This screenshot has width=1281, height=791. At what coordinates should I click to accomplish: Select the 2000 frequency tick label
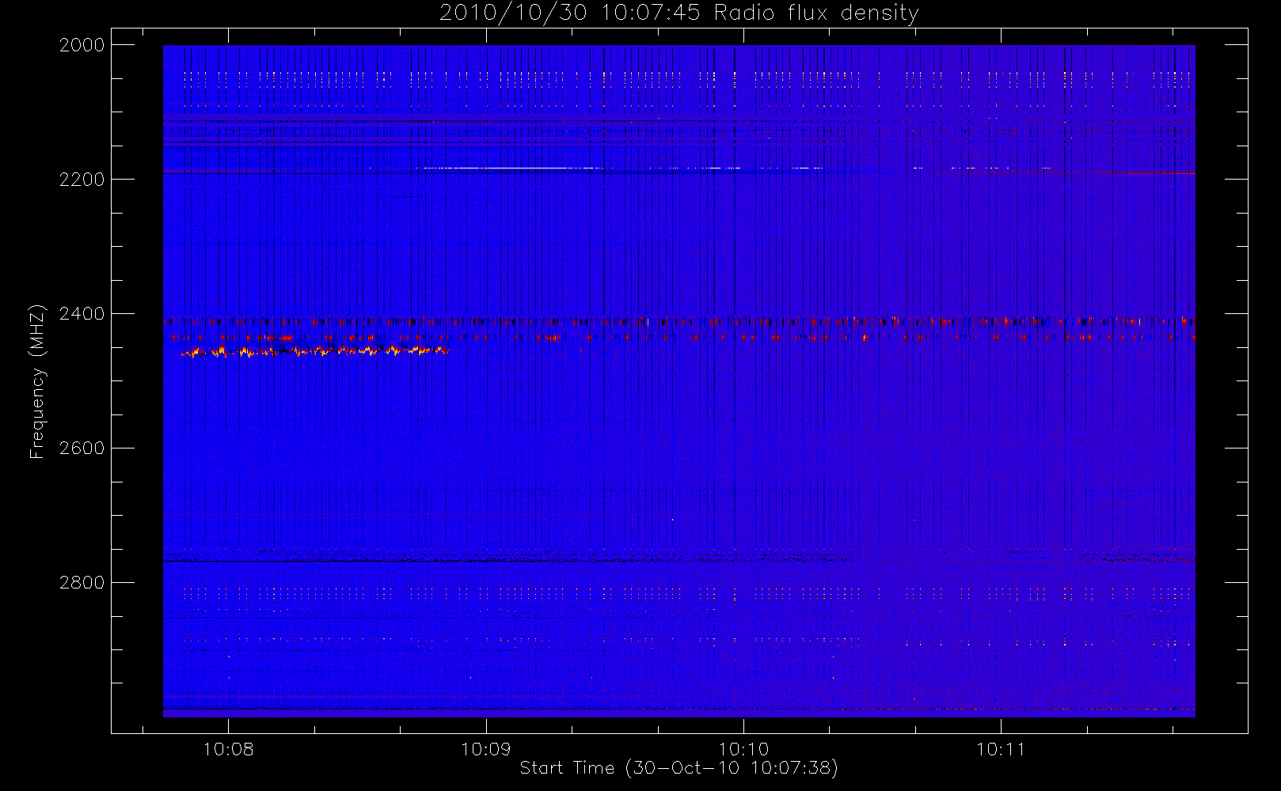coord(82,45)
